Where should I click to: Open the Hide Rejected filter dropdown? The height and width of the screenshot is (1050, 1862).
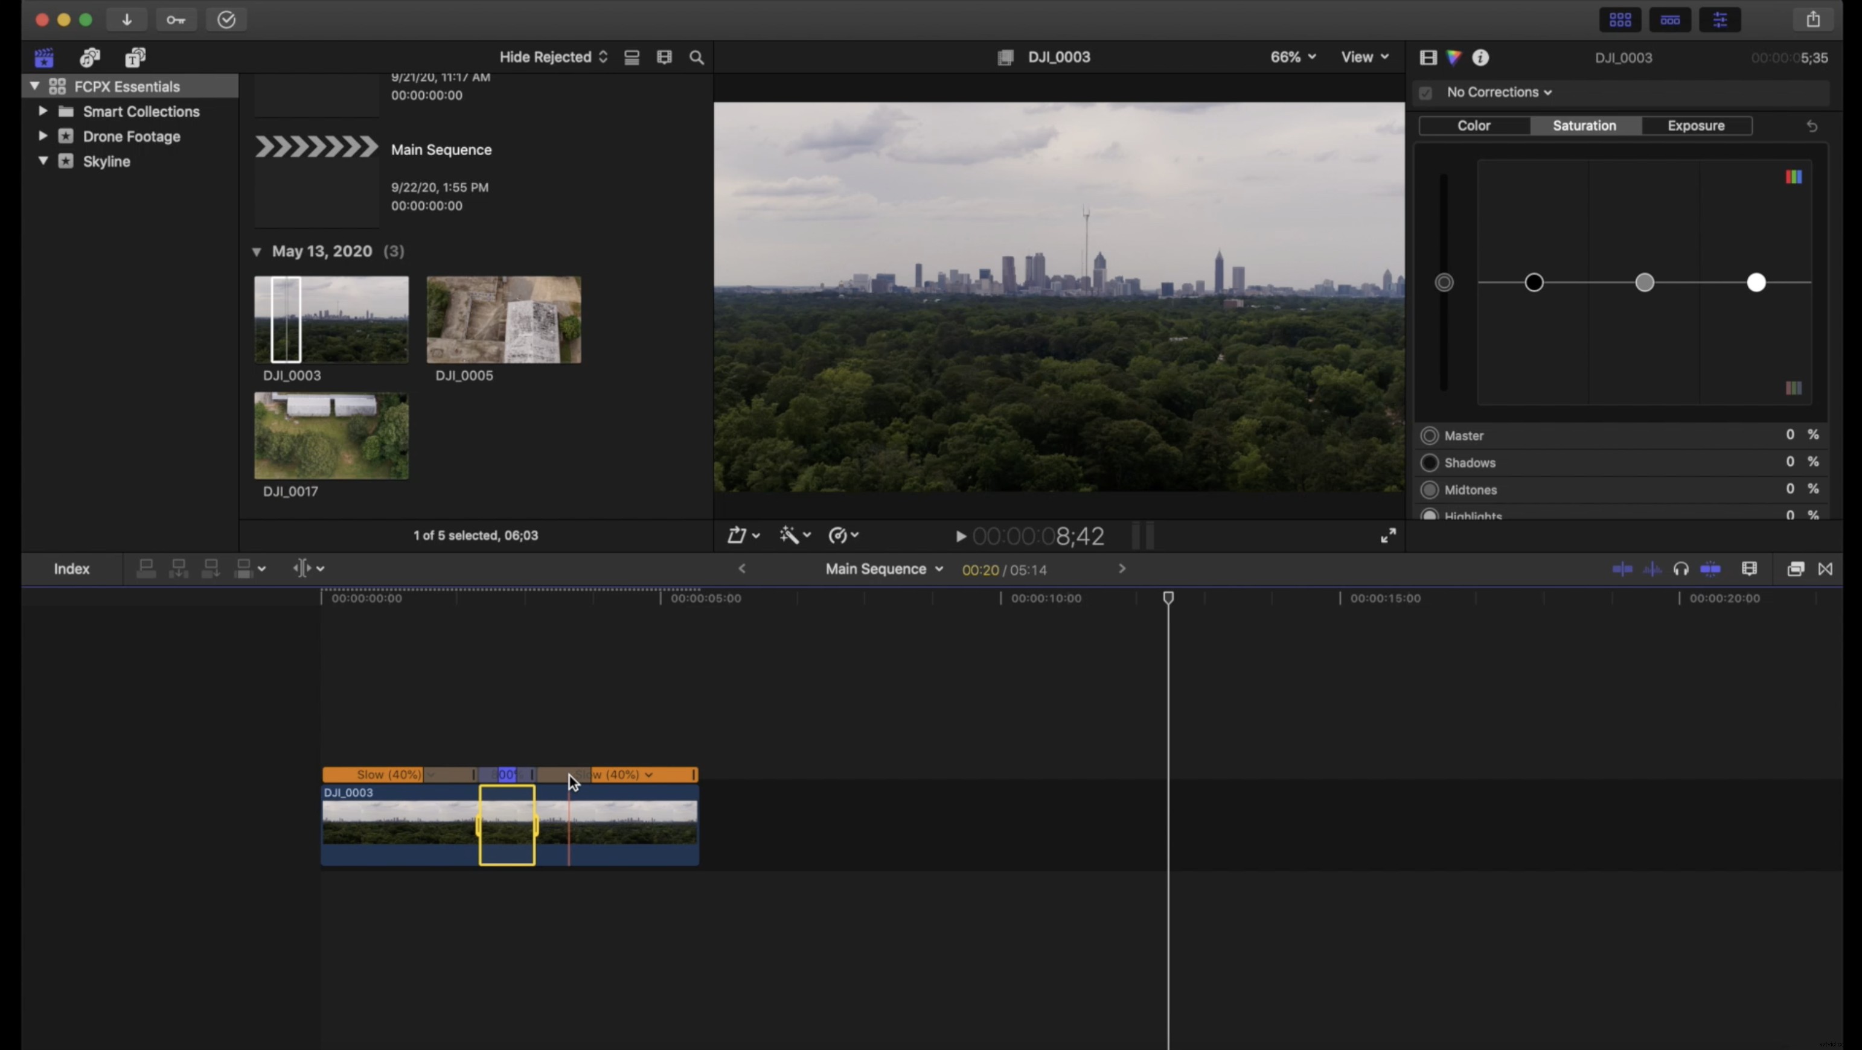pyautogui.click(x=552, y=57)
